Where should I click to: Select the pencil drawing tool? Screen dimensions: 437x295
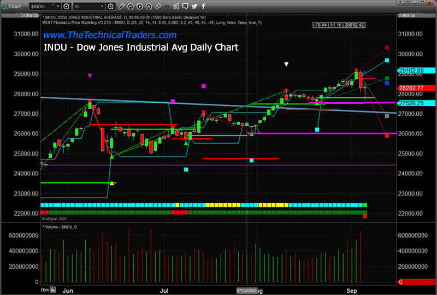coord(121,6)
